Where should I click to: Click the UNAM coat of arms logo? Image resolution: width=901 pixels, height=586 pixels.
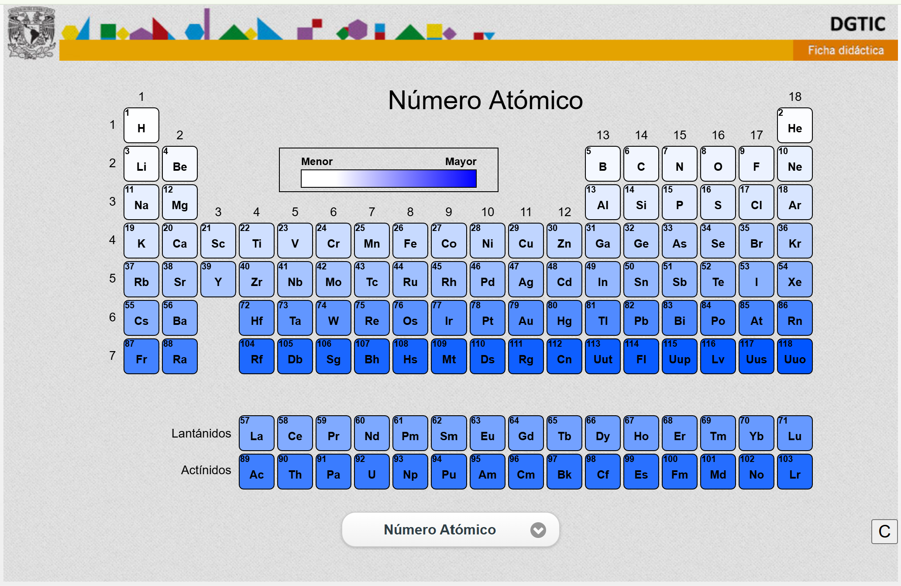31,33
